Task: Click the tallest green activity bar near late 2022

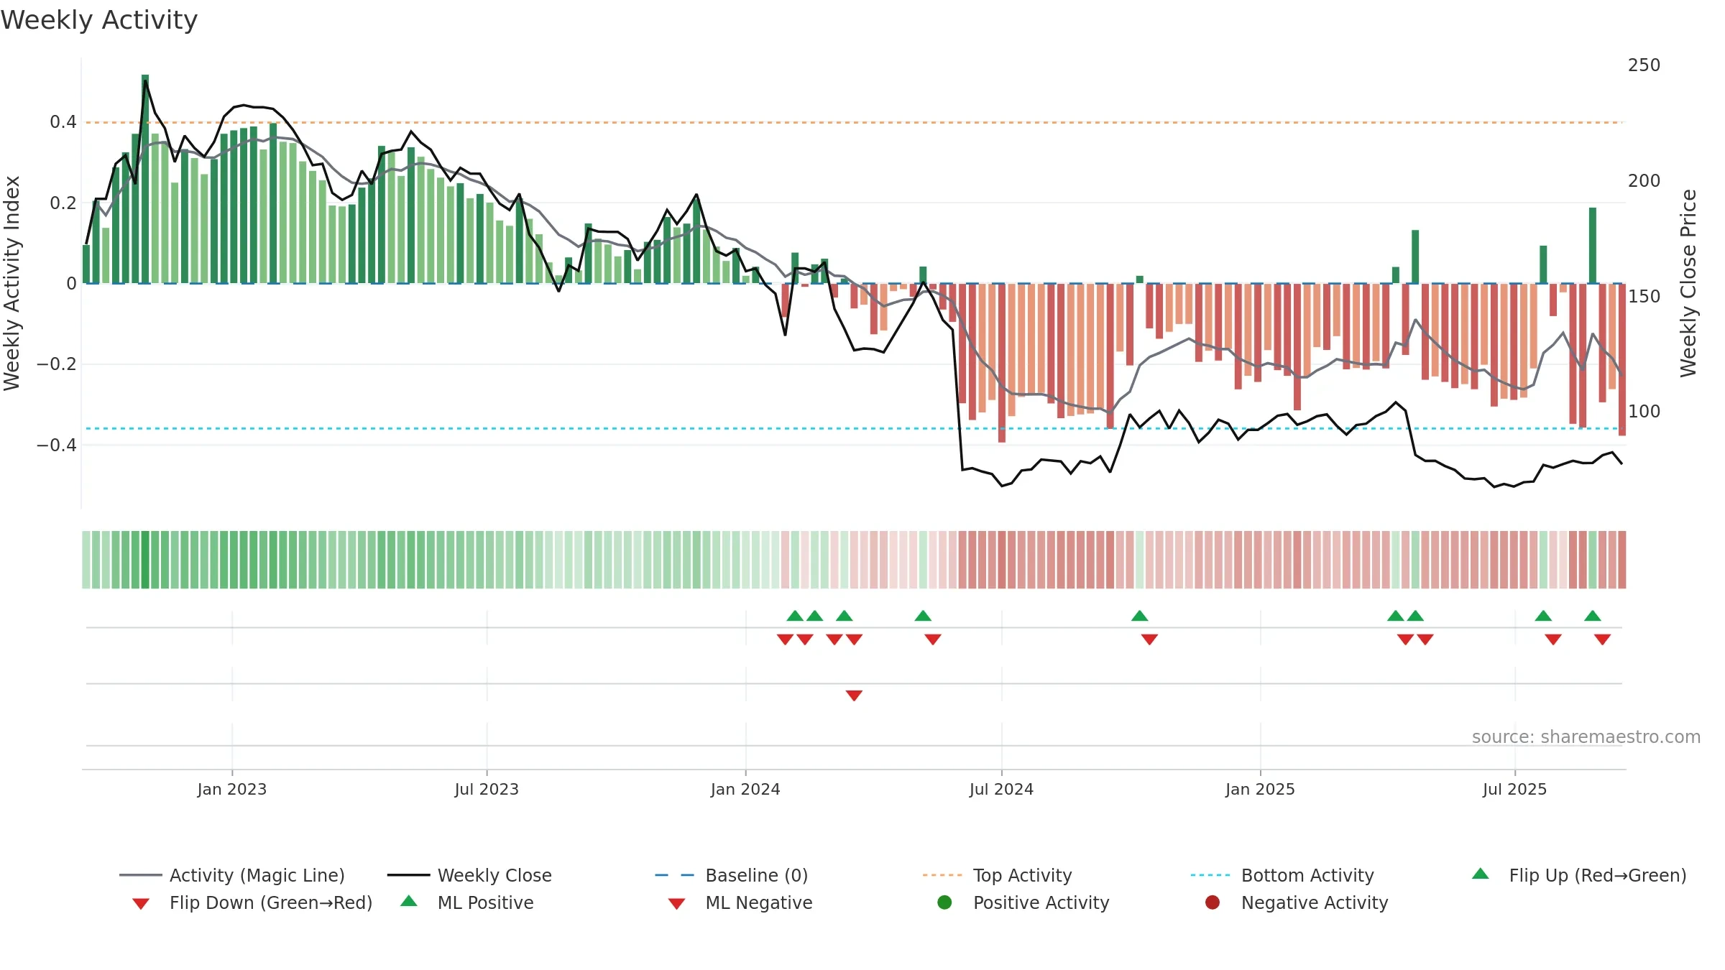Action: tap(145, 179)
